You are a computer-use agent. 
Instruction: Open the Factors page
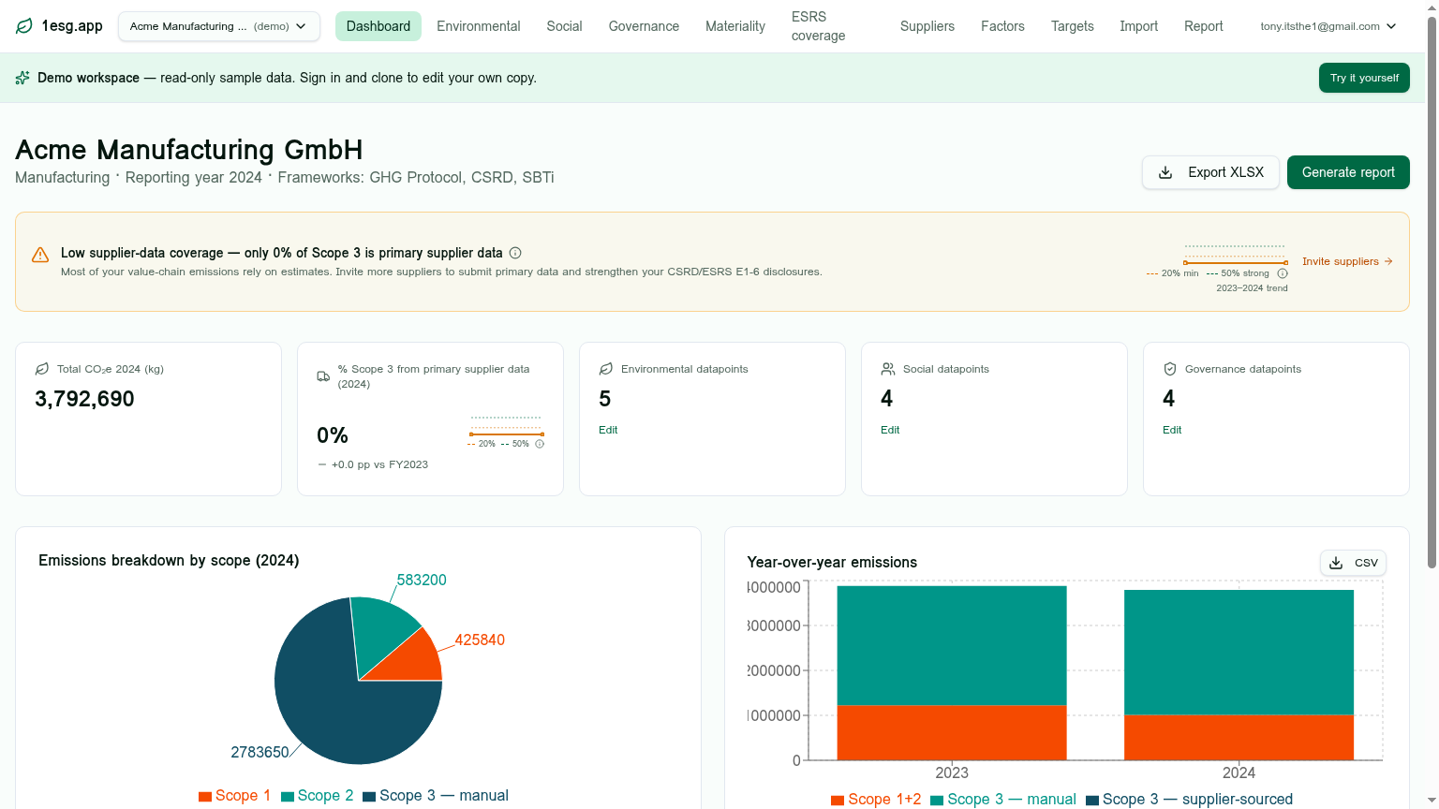click(1002, 26)
